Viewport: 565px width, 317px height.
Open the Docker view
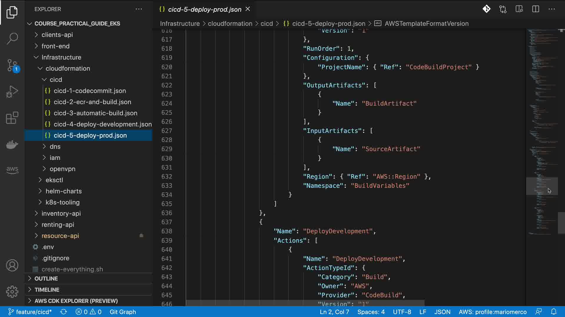(12, 144)
